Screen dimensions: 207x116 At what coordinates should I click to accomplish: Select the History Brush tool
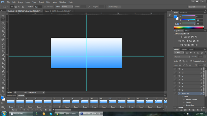point(3,51)
